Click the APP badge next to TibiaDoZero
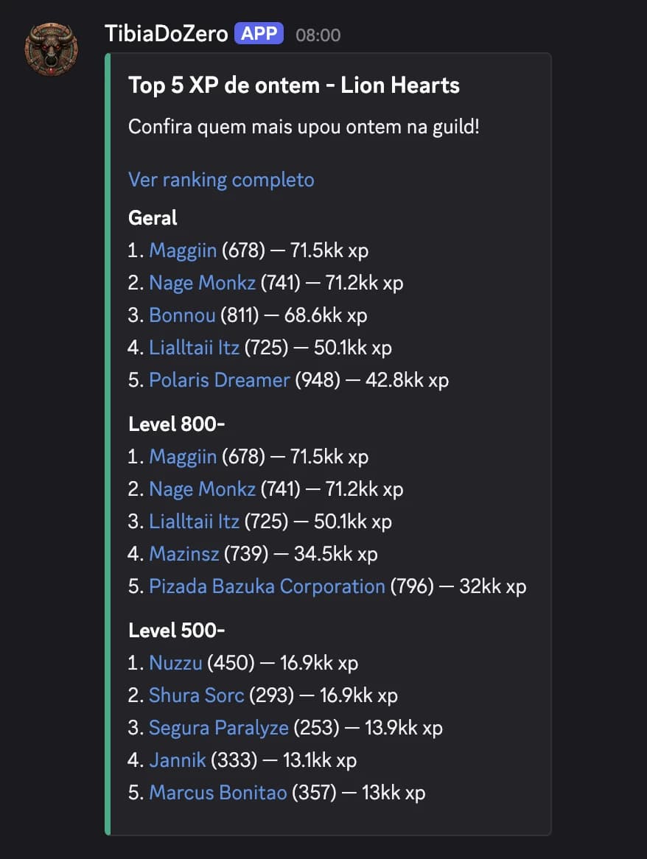Image resolution: width=647 pixels, height=859 pixels. [258, 32]
